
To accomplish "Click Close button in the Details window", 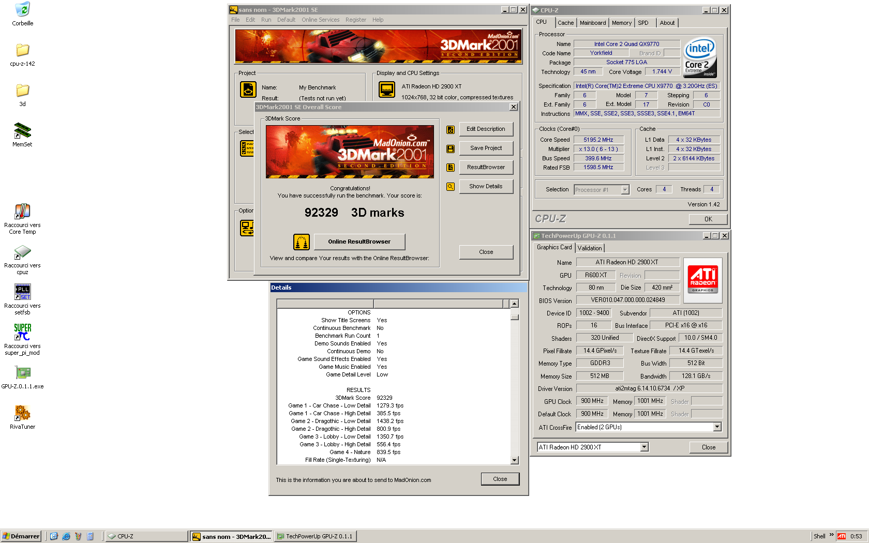I will 500,479.
